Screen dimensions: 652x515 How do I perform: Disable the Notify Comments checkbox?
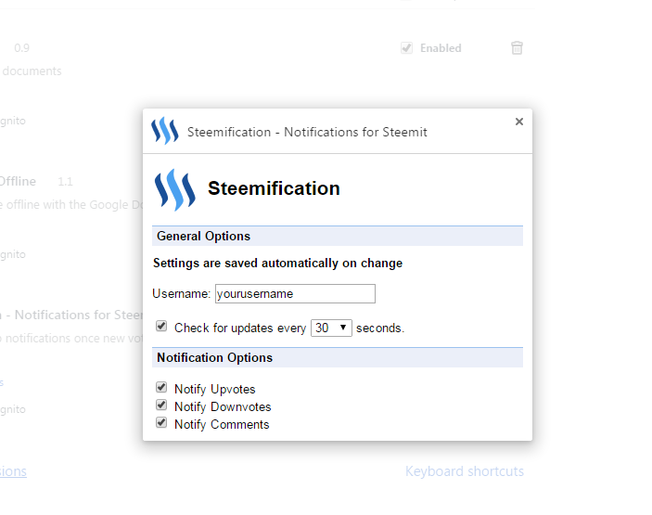(x=161, y=423)
